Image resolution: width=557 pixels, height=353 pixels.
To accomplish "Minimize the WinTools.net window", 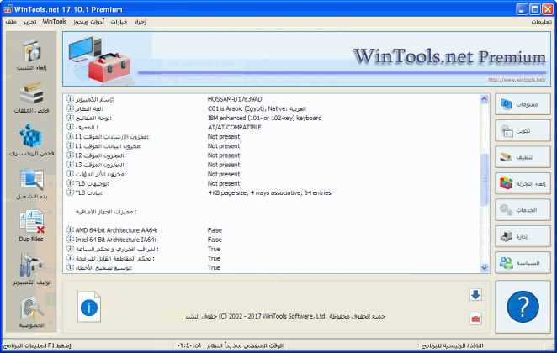I will [x=522, y=9].
